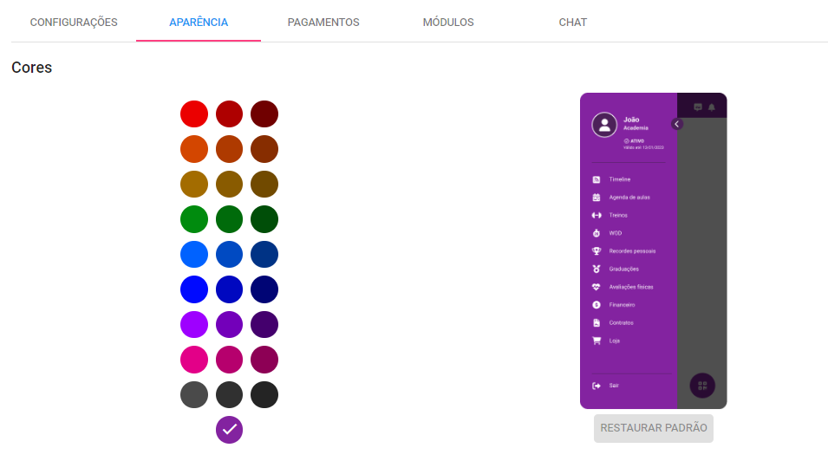Click the Contratos label in preview
The width and height of the screenshot is (828, 461).
click(x=621, y=323)
